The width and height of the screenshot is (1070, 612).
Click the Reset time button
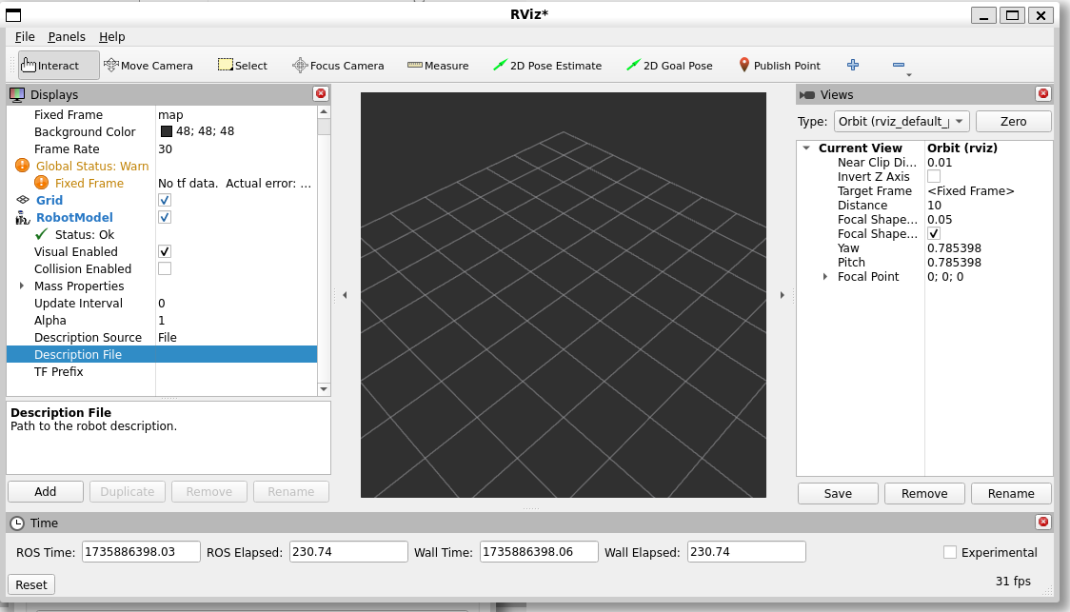pos(31,584)
